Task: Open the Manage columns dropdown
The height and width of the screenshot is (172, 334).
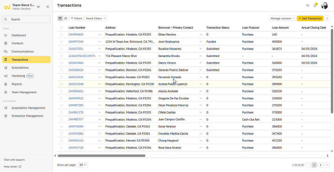Action: click(x=283, y=19)
